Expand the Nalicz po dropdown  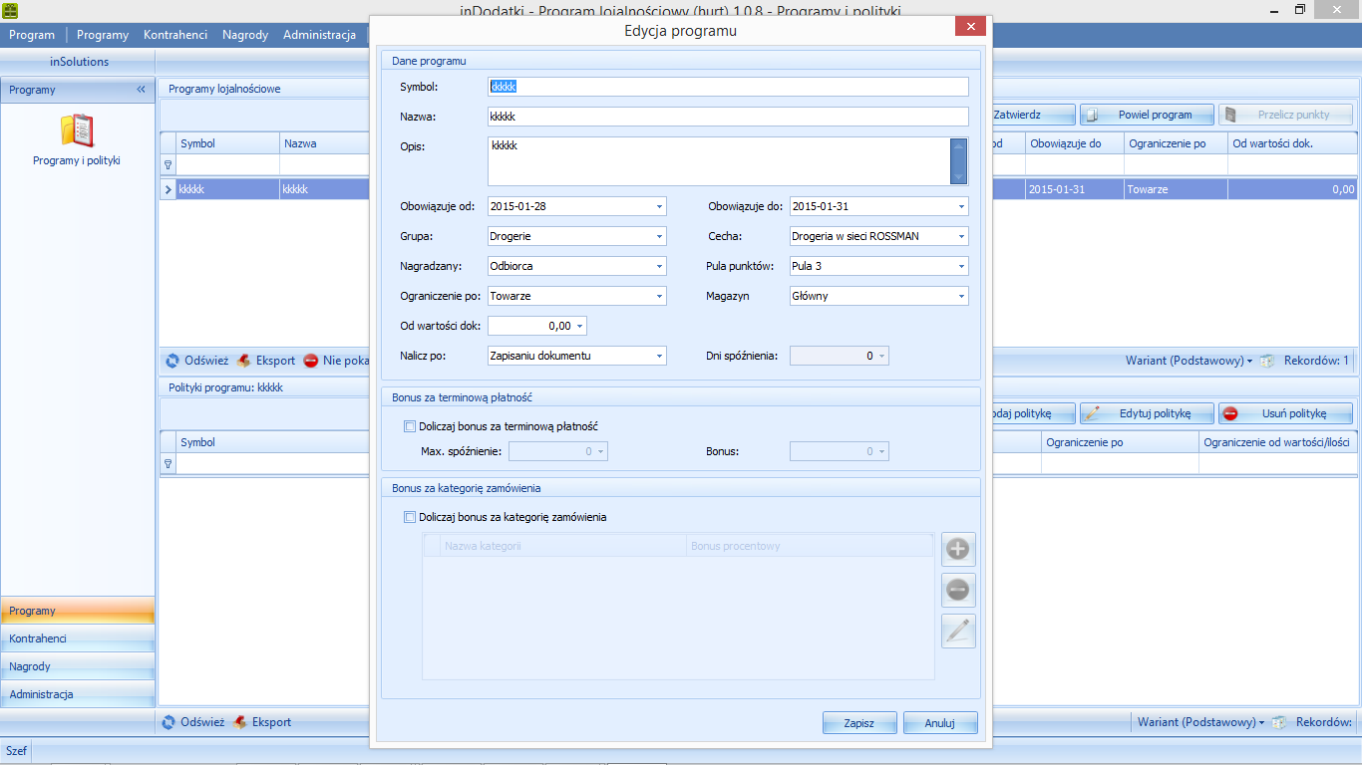click(x=659, y=356)
